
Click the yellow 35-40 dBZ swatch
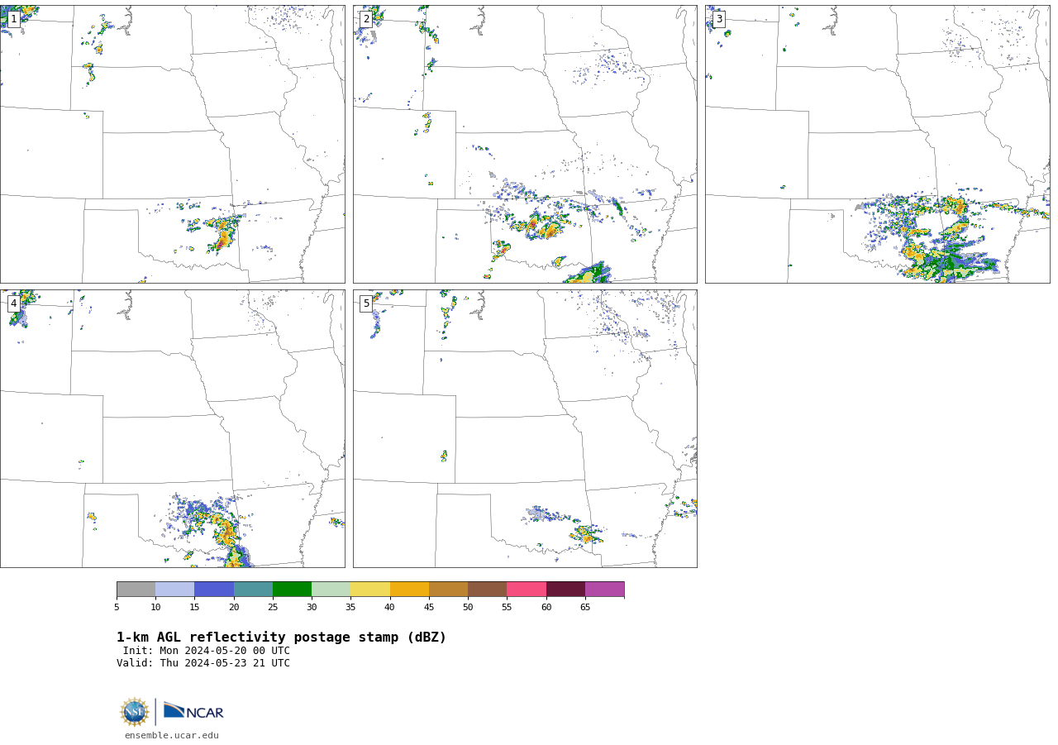(370, 590)
